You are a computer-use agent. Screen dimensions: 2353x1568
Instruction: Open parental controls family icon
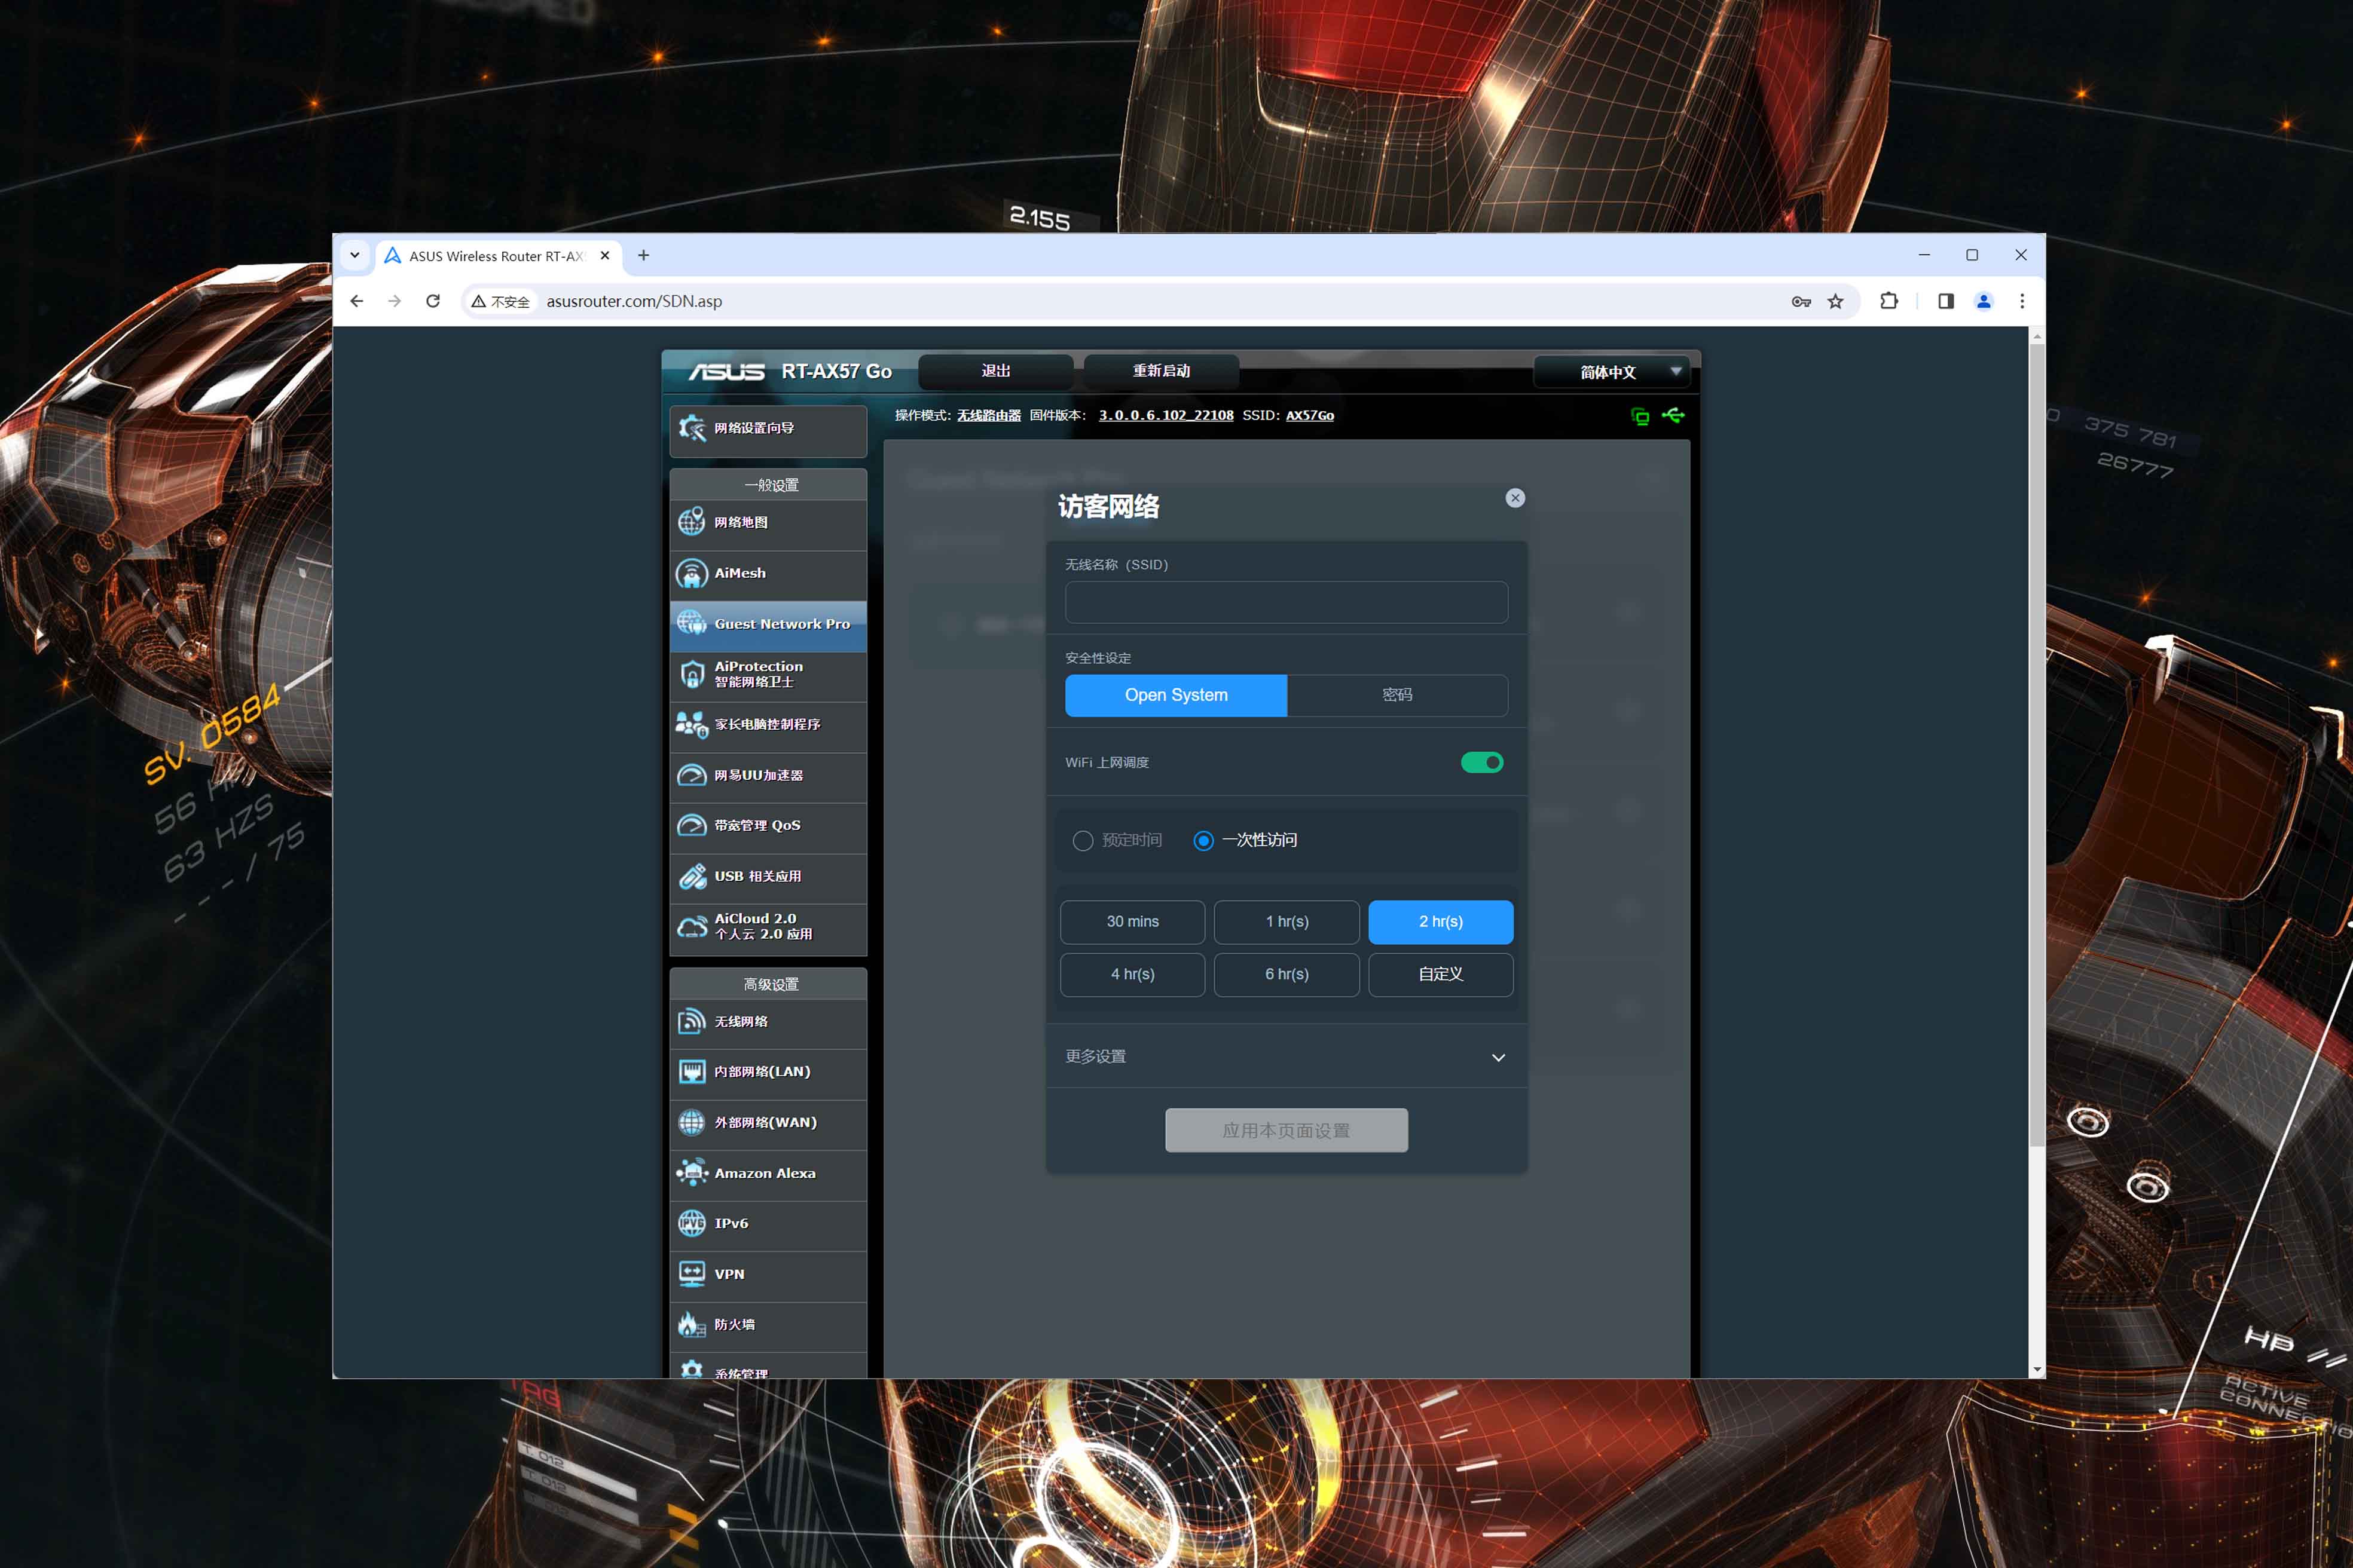click(691, 725)
